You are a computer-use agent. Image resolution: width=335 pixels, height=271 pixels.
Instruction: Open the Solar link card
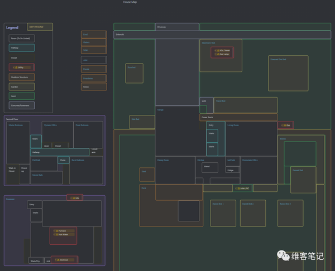pyautogui.click(x=94, y=50)
